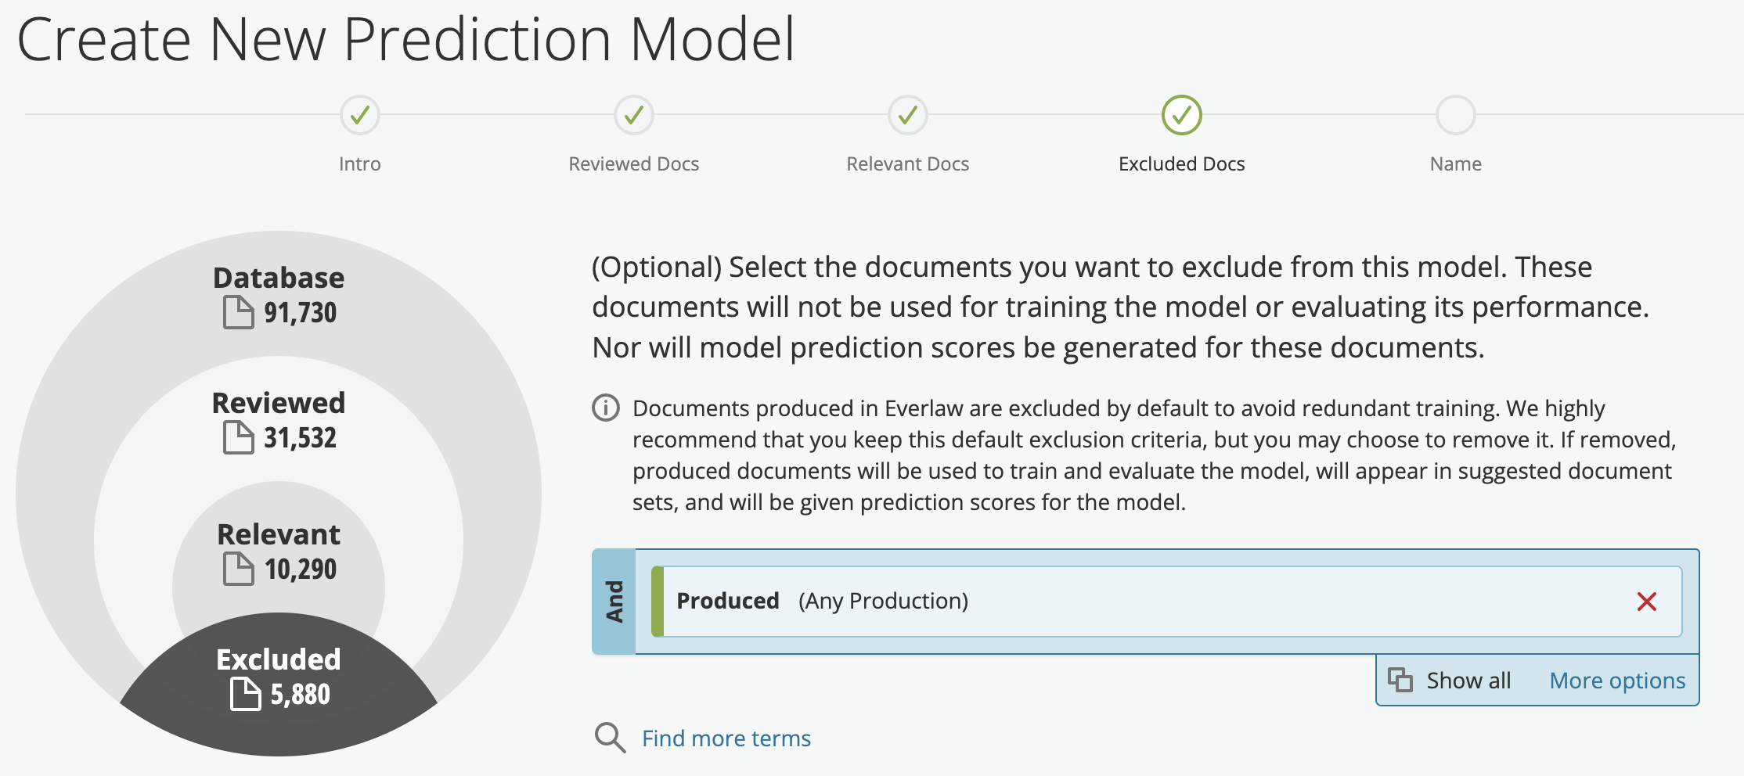The width and height of the screenshot is (1744, 776).
Task: Click the Reviewed document icon
Action: coord(239,437)
